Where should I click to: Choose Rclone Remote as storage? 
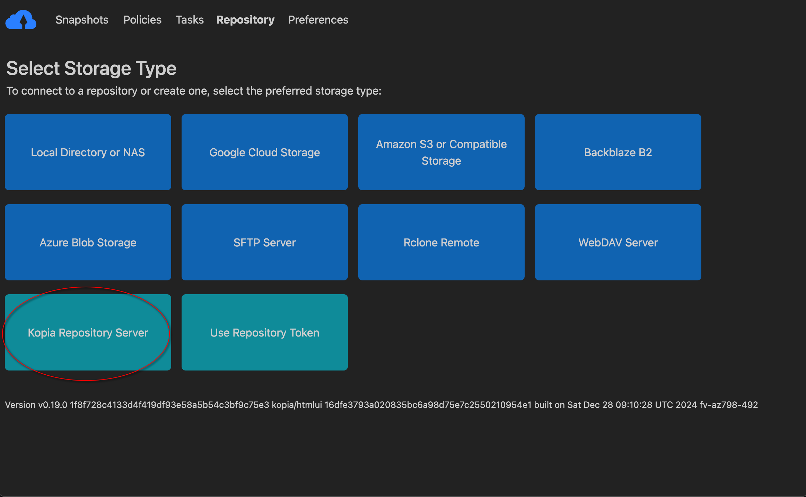coord(441,242)
